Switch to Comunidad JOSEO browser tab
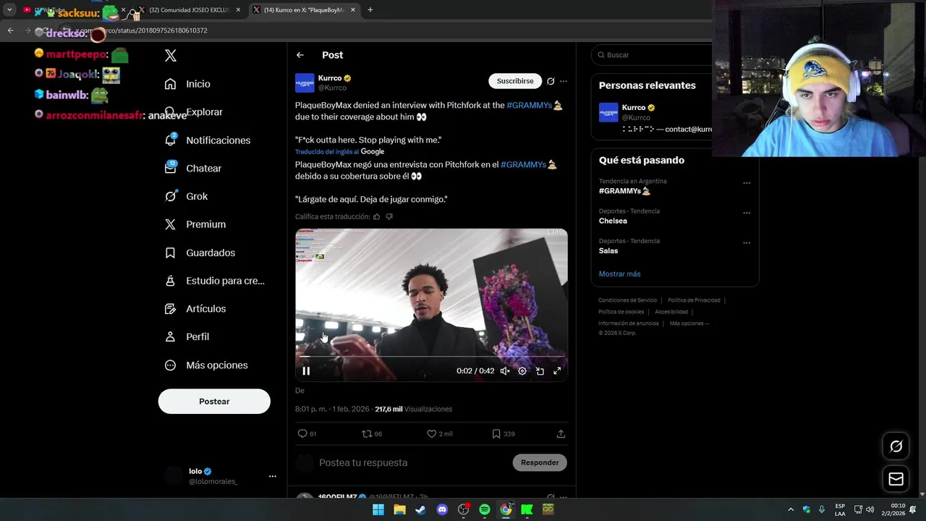Viewport: 926px width, 521px height. pos(190,10)
